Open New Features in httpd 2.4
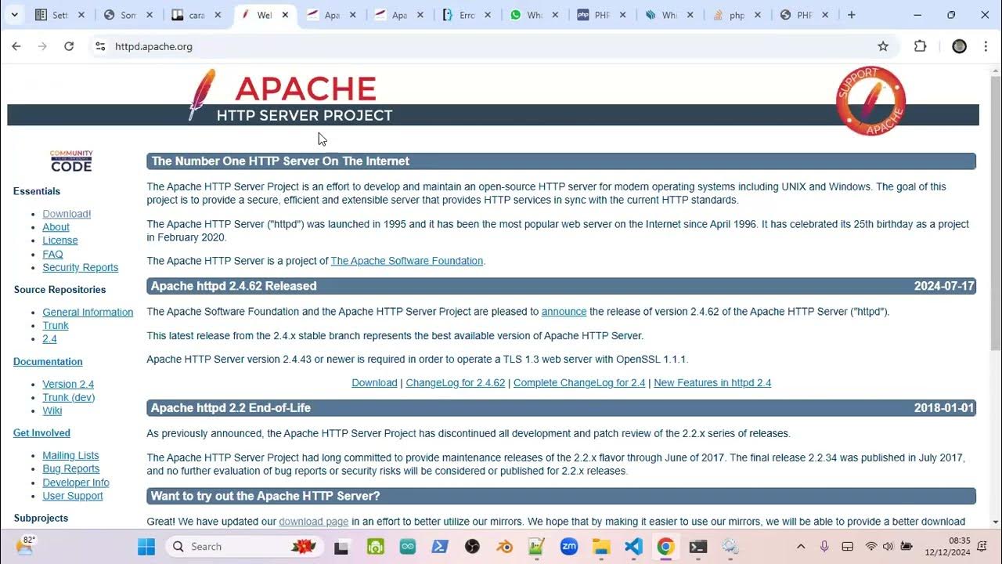Viewport: 1002px width, 564px height. pos(712,382)
